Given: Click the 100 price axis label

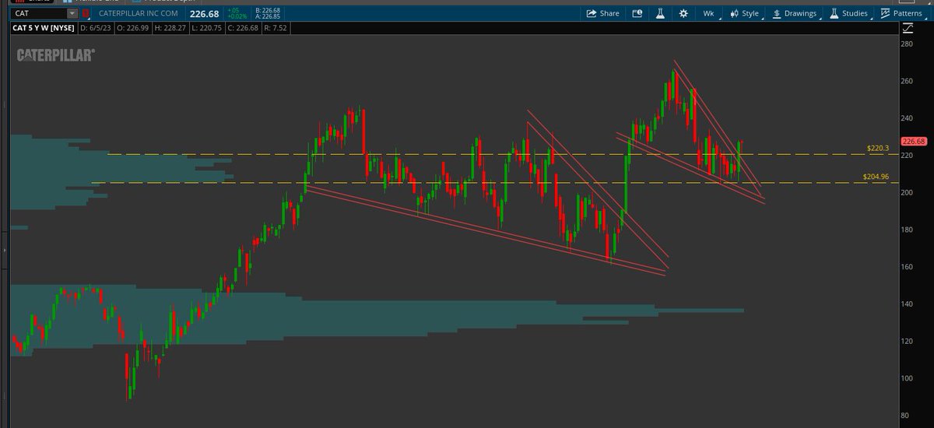Looking at the screenshot, I should coord(906,379).
